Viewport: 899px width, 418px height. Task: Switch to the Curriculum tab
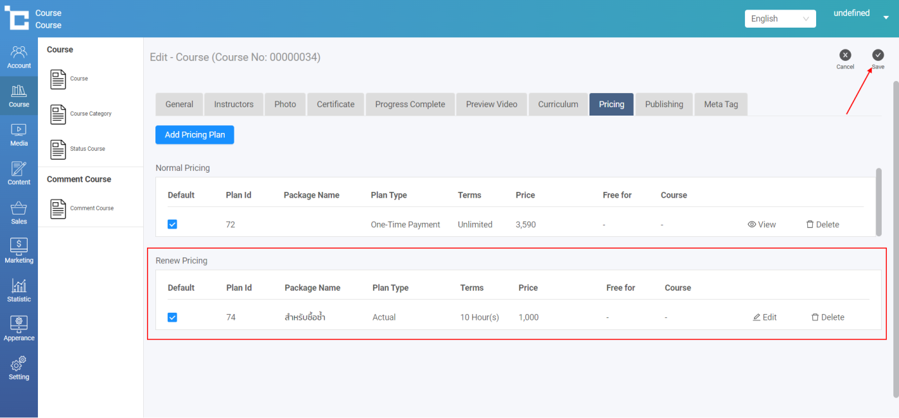(558, 104)
